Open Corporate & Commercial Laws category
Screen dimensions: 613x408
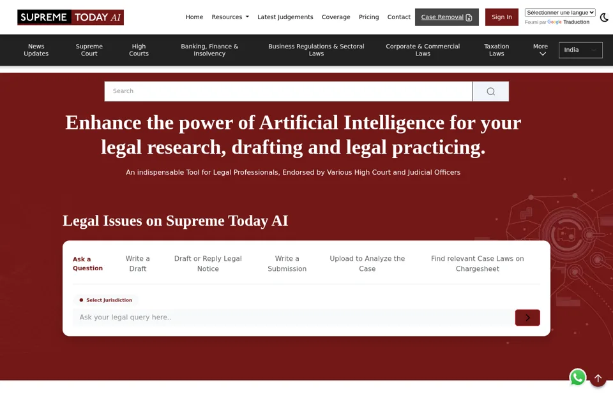[423, 50]
